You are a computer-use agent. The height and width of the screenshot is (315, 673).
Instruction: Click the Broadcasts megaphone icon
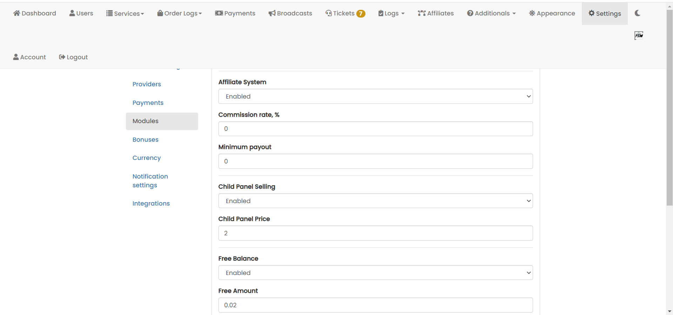click(x=272, y=13)
